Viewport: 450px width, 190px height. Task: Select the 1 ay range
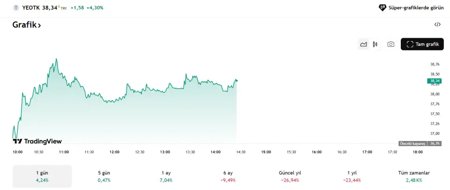166,176
